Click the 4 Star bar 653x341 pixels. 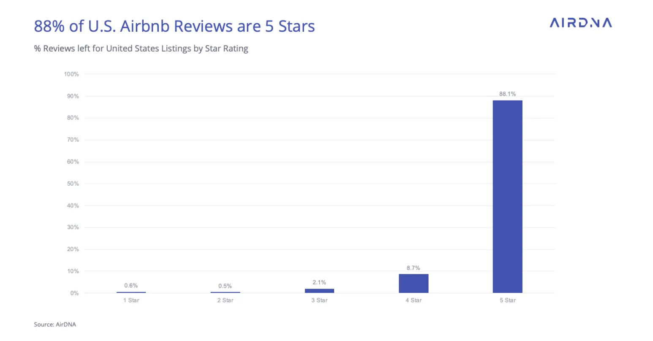[x=414, y=283]
